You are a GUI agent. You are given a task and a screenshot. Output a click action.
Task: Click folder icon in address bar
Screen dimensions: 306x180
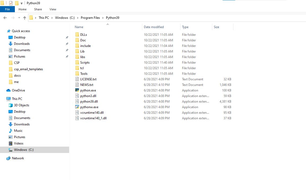click(x=31, y=18)
